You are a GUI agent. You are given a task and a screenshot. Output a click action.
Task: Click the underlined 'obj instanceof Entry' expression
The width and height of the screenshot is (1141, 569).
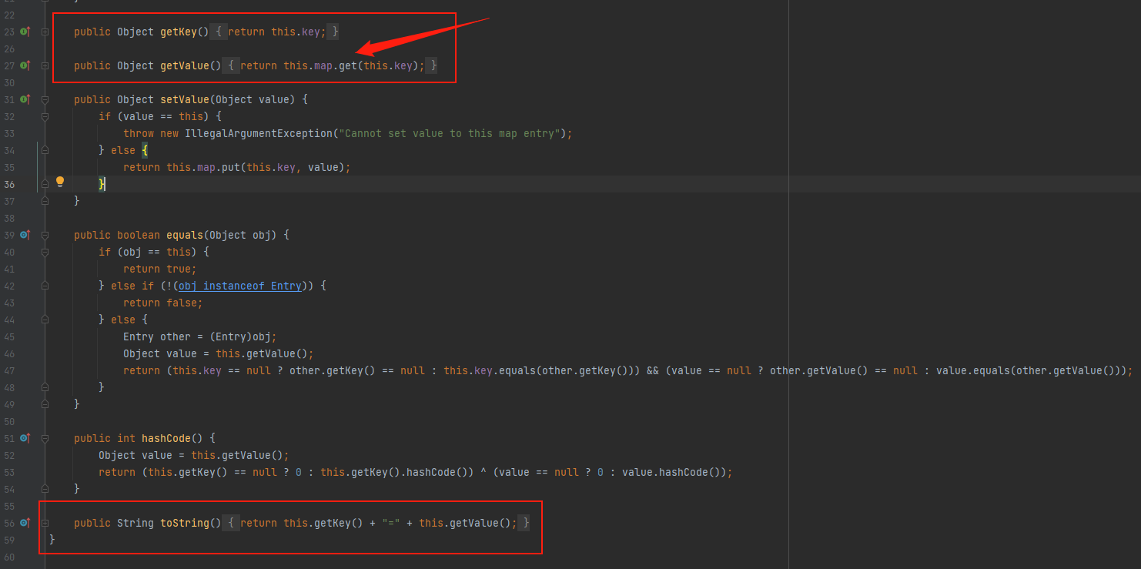tap(240, 286)
